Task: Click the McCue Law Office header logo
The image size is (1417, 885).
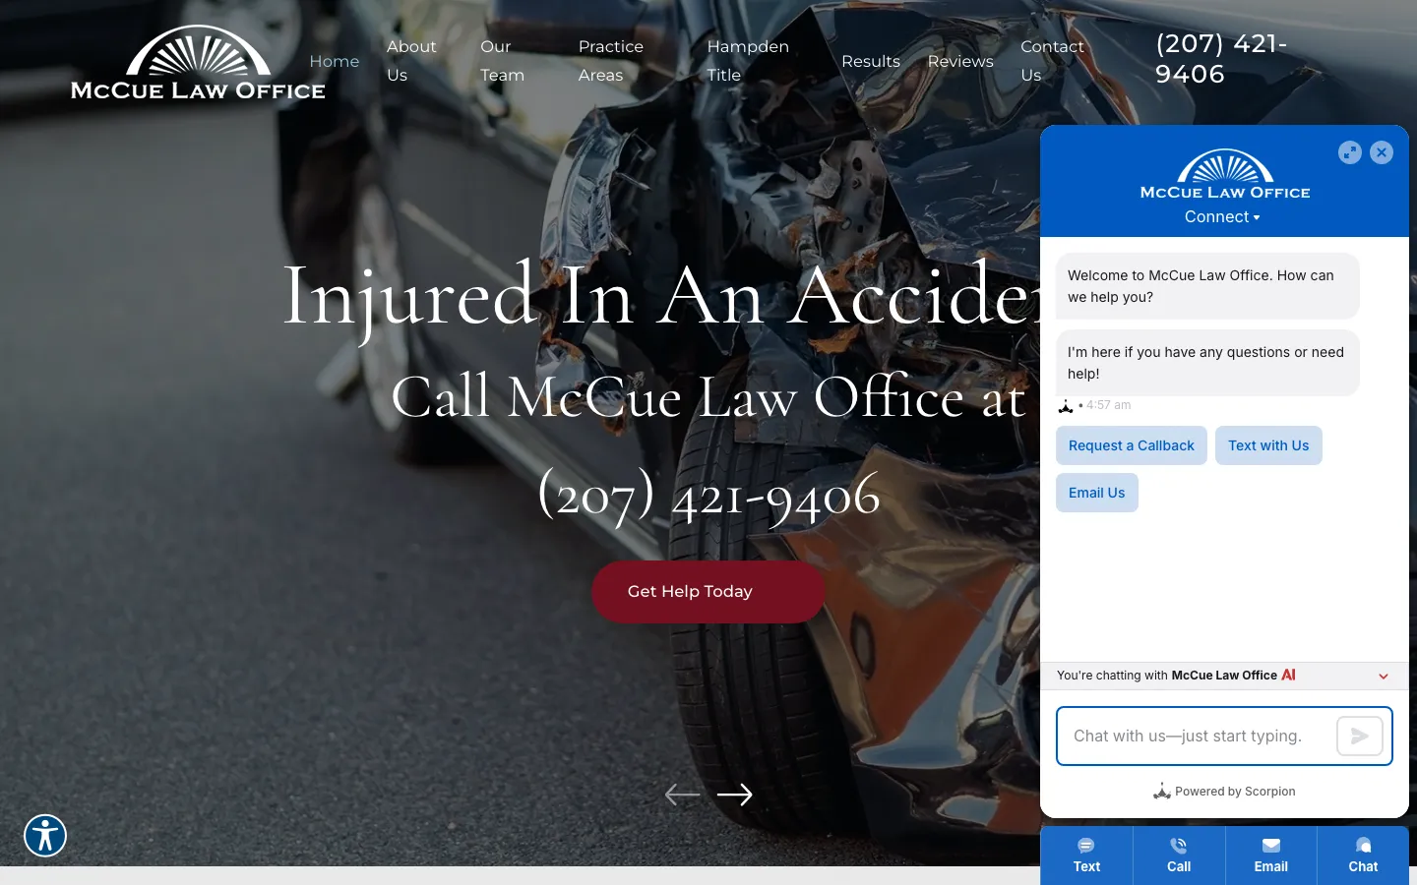Action: point(198,63)
